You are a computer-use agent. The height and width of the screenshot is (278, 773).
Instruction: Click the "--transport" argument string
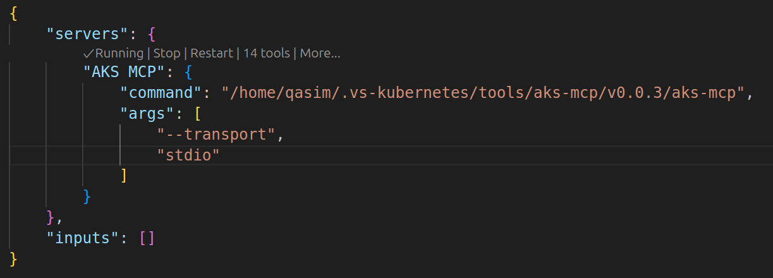coord(217,134)
